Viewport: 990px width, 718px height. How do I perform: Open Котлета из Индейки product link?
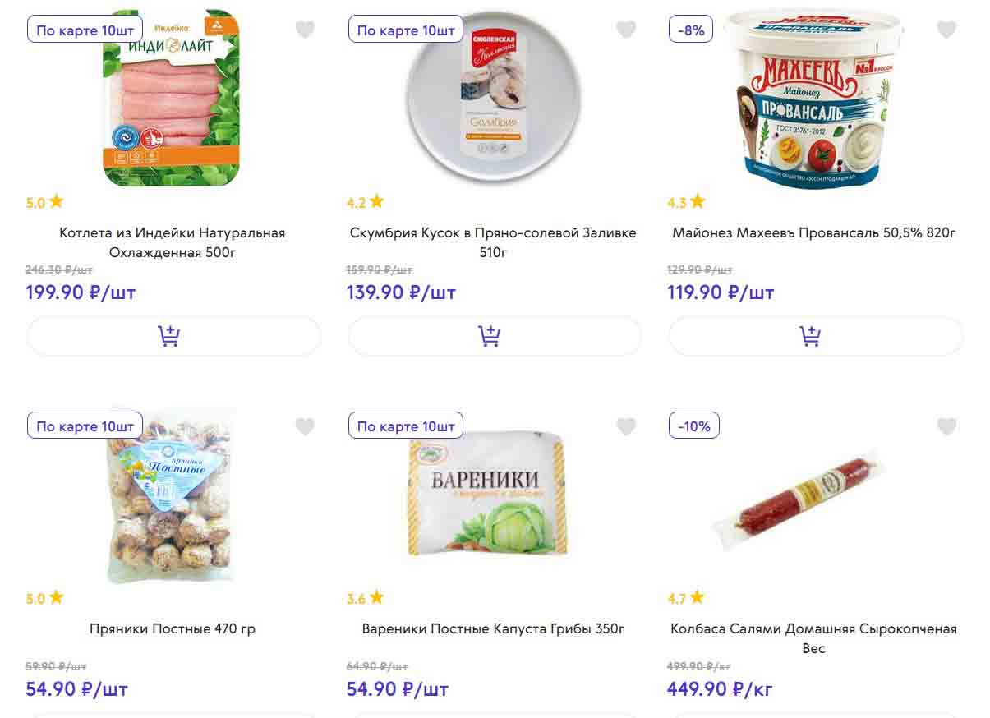click(x=173, y=242)
